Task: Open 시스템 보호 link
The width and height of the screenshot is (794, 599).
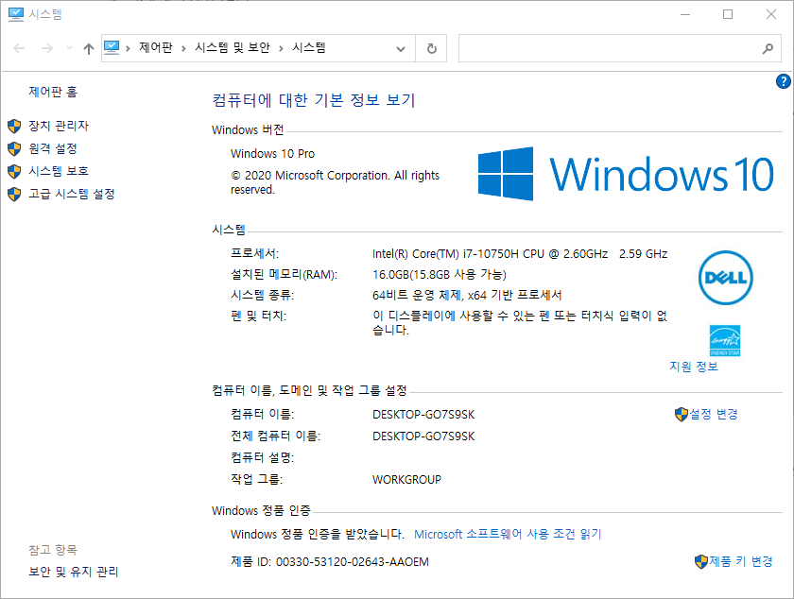Action: coord(59,171)
